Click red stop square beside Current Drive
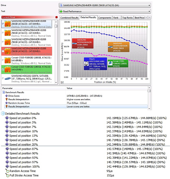 click(56, 17)
